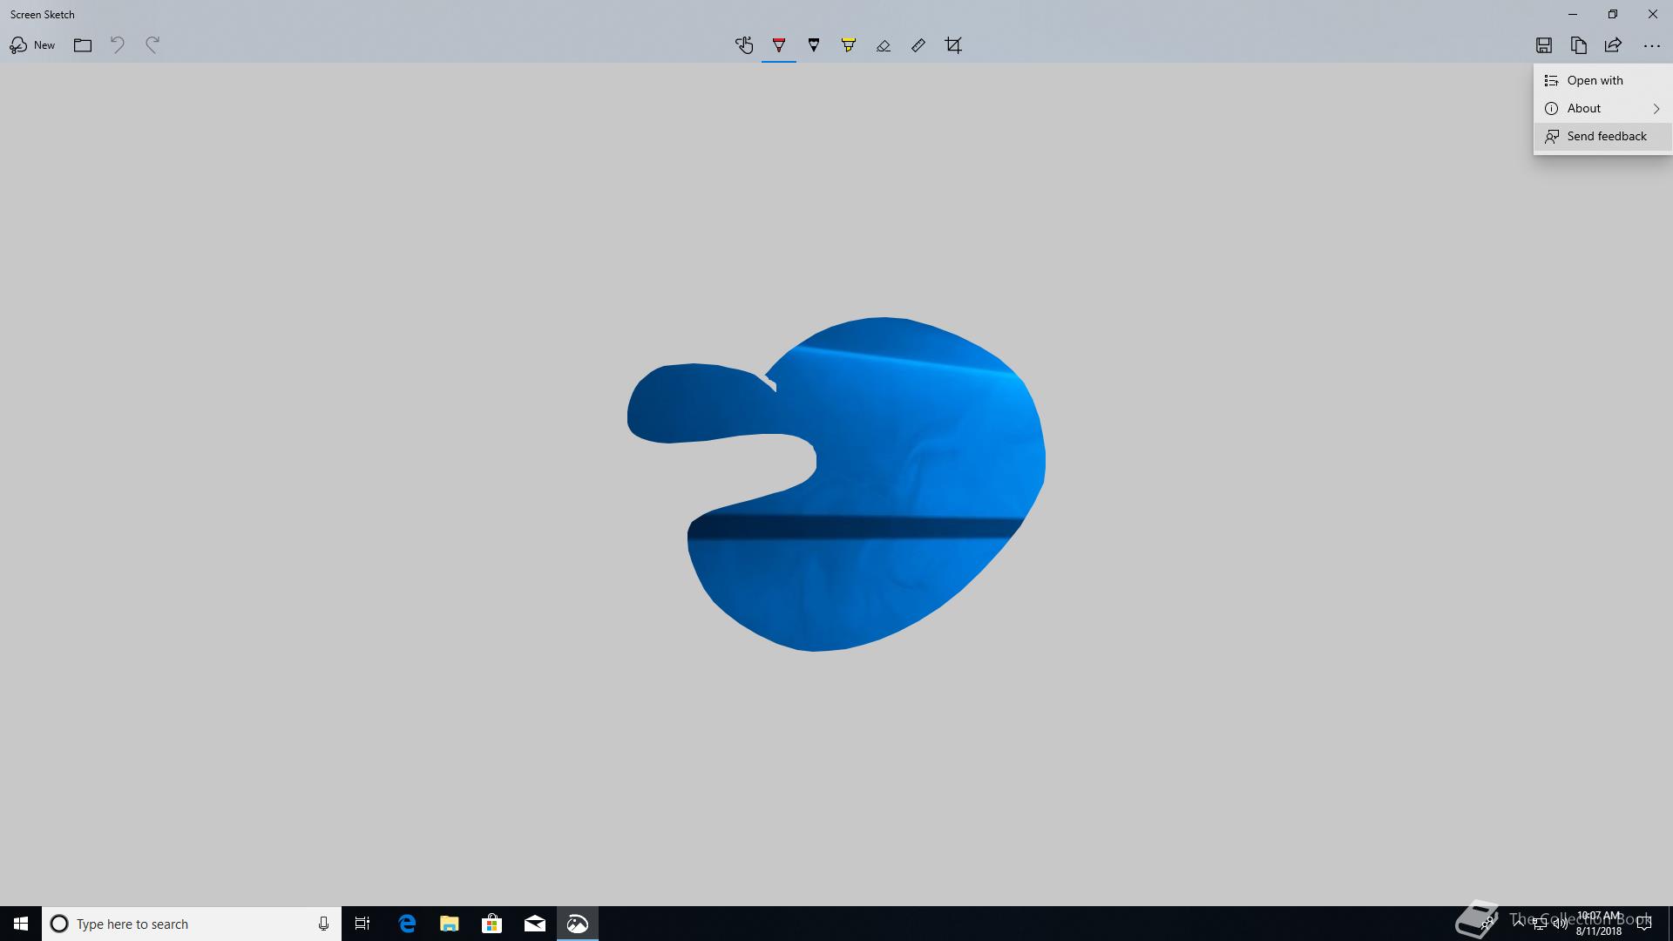The image size is (1673, 941).
Task: Click Send feedback menu entry
Action: pyautogui.click(x=1606, y=136)
